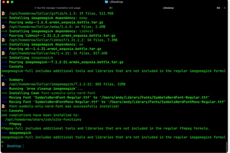Click the 'imagemagick' caveat heading near bottom
Viewport: 230px width, 153px height.
pos(20,133)
